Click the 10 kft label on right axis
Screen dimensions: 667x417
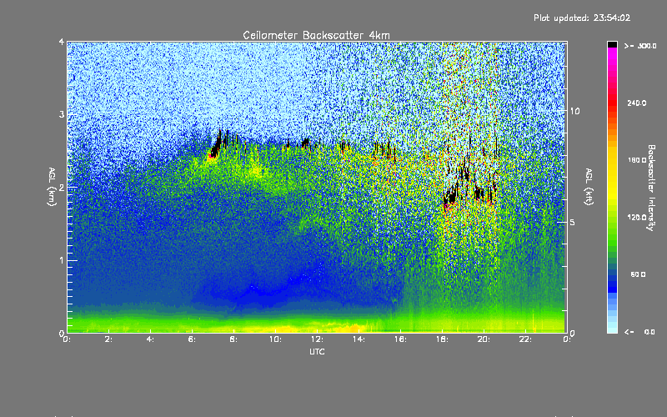[x=574, y=111]
